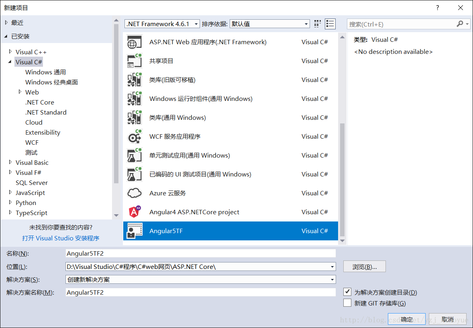Expand the Python node

point(10,202)
